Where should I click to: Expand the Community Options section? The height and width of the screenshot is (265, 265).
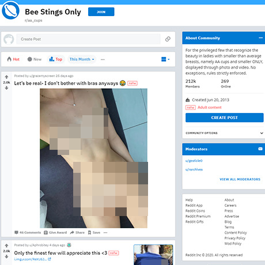pos(224,133)
